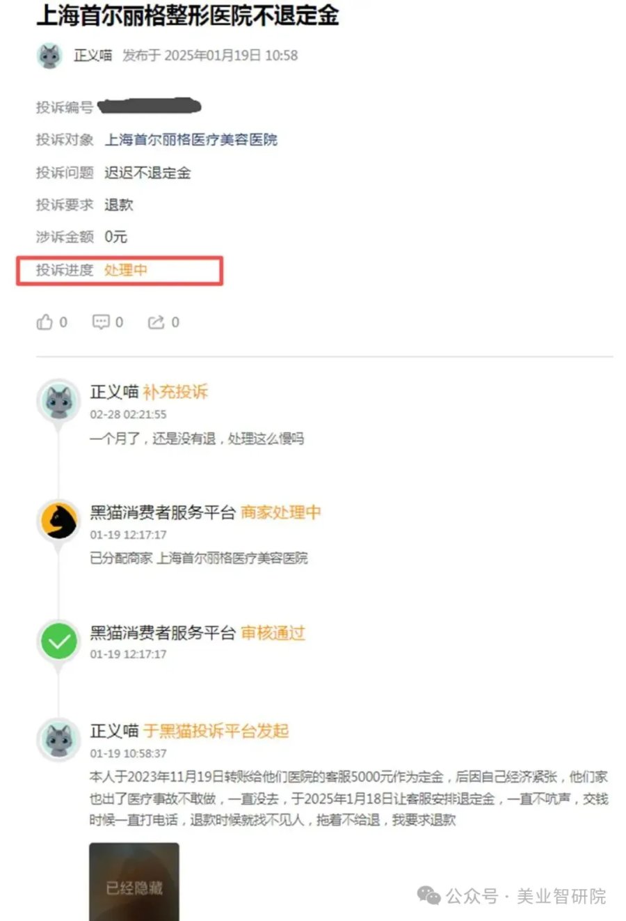The height and width of the screenshot is (921, 626).
Task: Click the share arrow icon
Action: 156,322
